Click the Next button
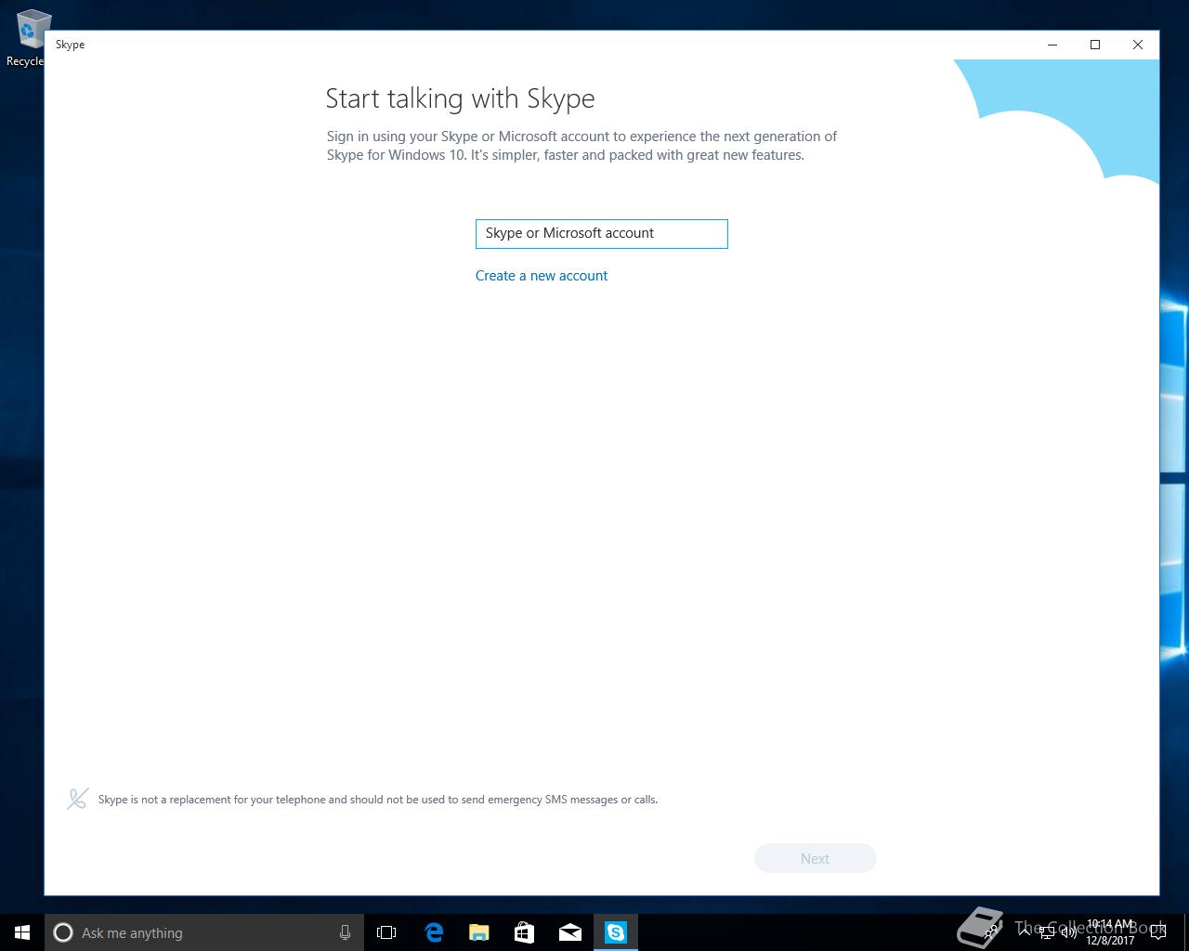 815,858
